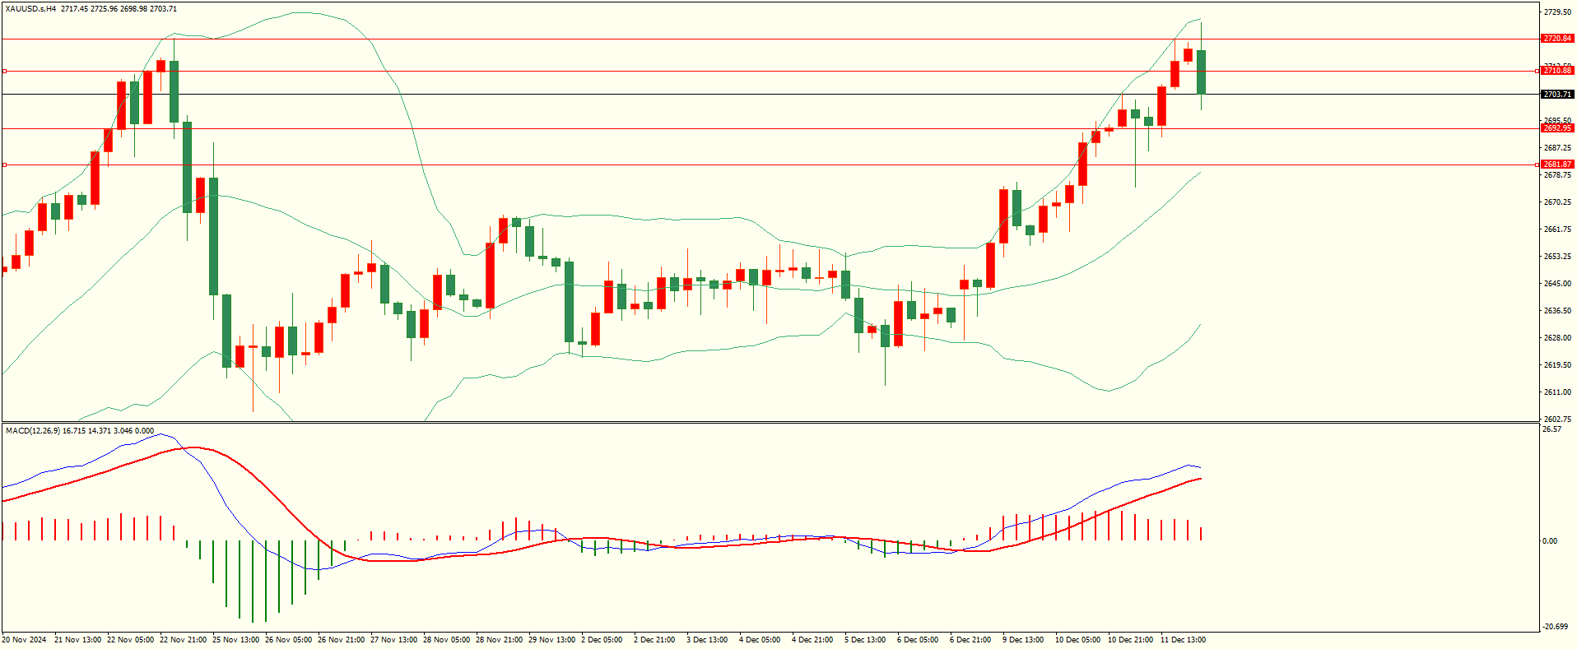Click the 2602.75 price scale label
The width and height of the screenshot is (1577, 649).
point(1557,419)
